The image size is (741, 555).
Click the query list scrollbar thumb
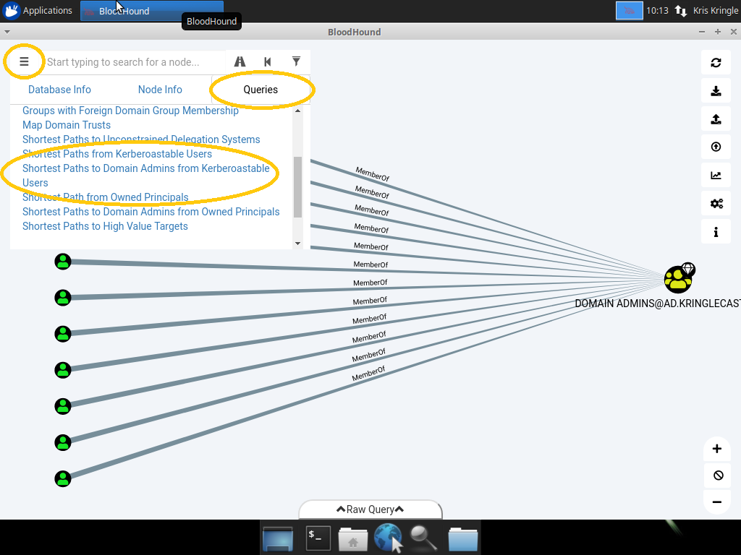point(297,187)
